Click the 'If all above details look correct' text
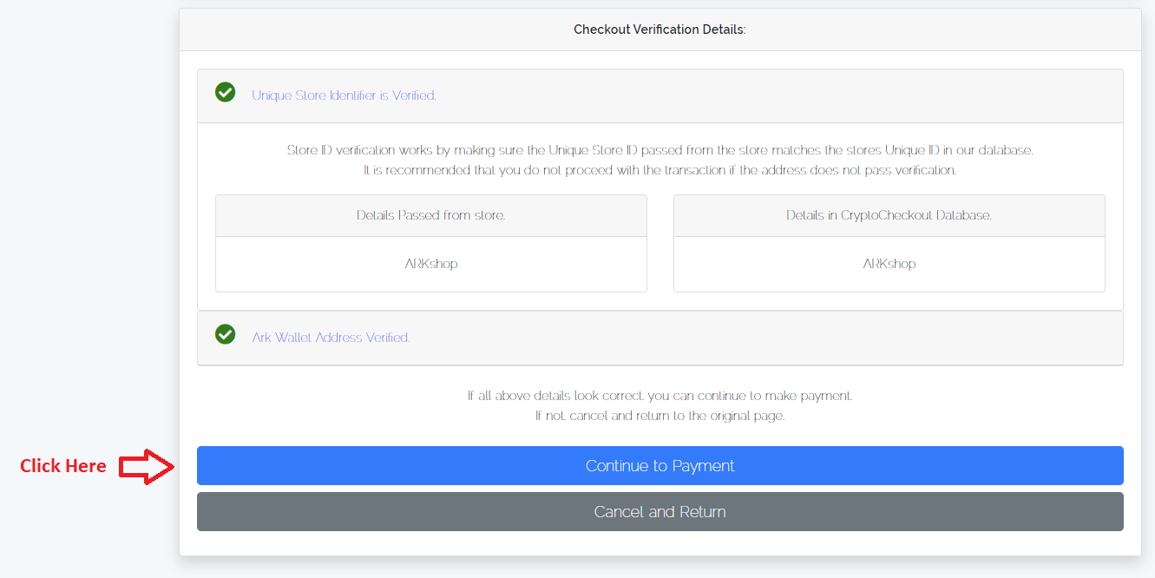1155x578 pixels. pos(660,396)
